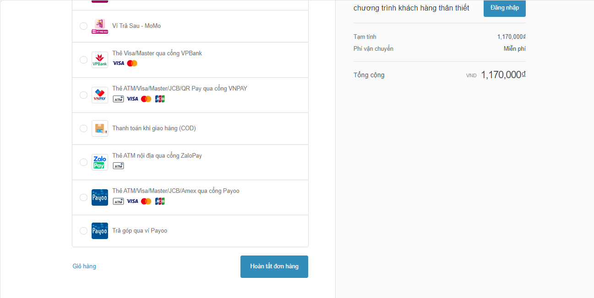Select Payoo ATM/Visa/Master/JCB/Amex radio button
The width and height of the screenshot is (594, 298).
coord(83,197)
